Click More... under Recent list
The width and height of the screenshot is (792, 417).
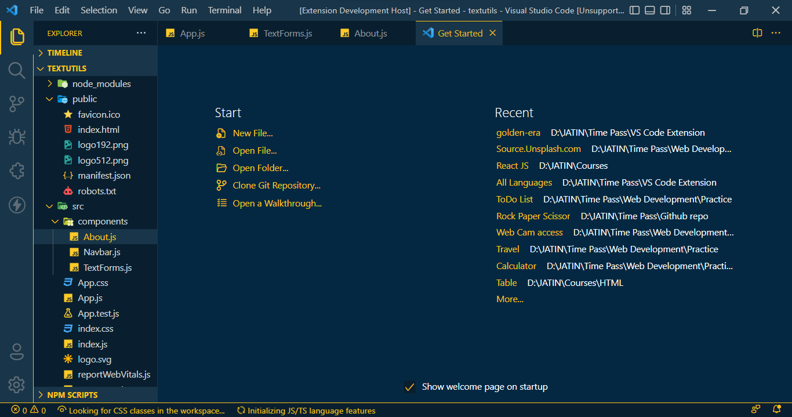tap(510, 299)
